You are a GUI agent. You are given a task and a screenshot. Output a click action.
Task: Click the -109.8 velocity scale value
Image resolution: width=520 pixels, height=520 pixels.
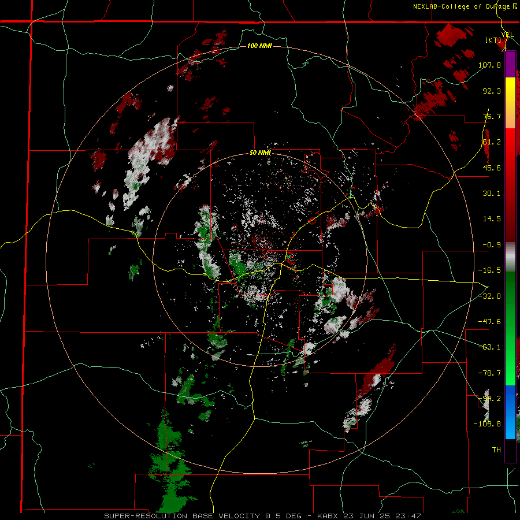coord(487,424)
